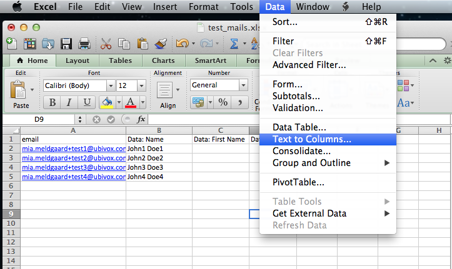Choose Text to Columns menu item
452x269 pixels.
click(328, 139)
